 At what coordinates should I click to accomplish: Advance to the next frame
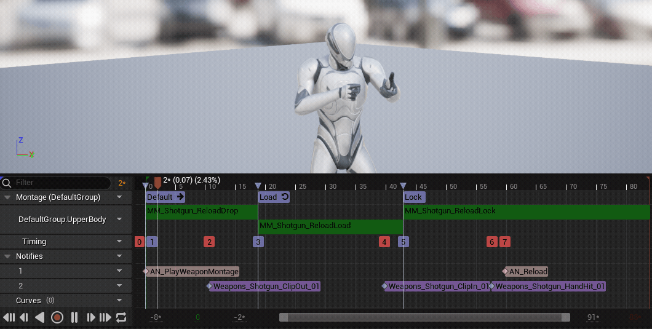pyautogui.click(x=90, y=317)
